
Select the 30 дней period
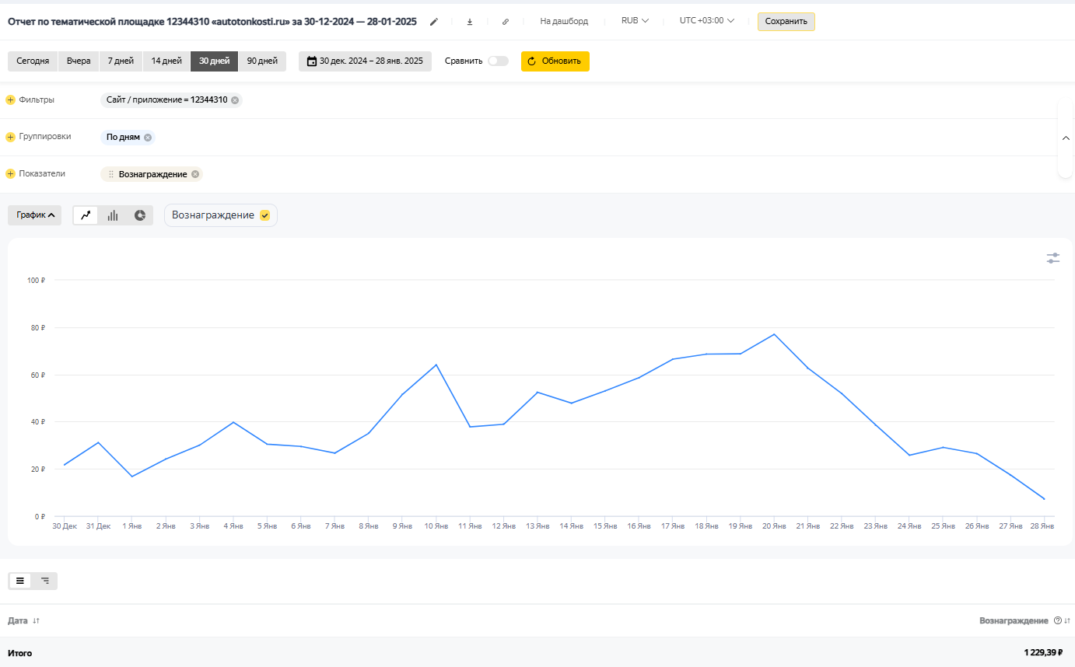tap(215, 61)
